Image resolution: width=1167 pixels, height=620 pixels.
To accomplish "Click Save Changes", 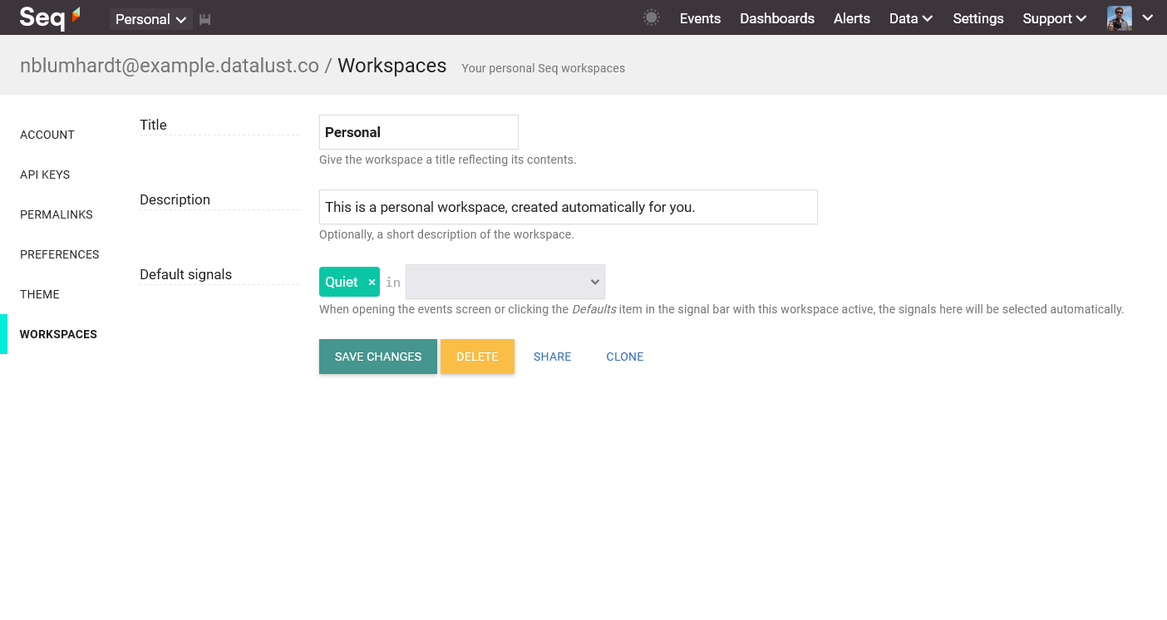I will pos(378,357).
